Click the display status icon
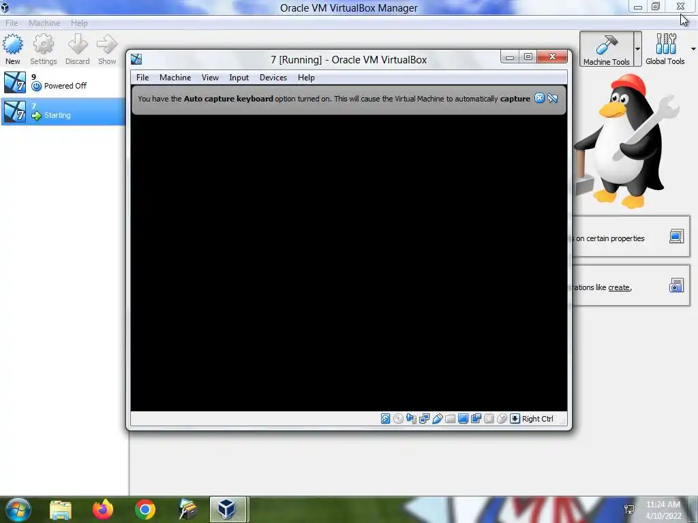This screenshot has width=698, height=523. point(463,419)
